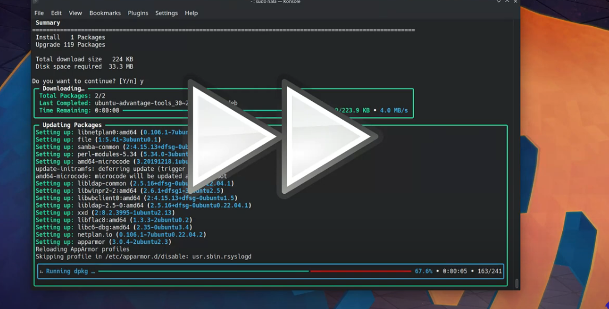
Task: Show the Plugins menu
Action: (x=138, y=13)
